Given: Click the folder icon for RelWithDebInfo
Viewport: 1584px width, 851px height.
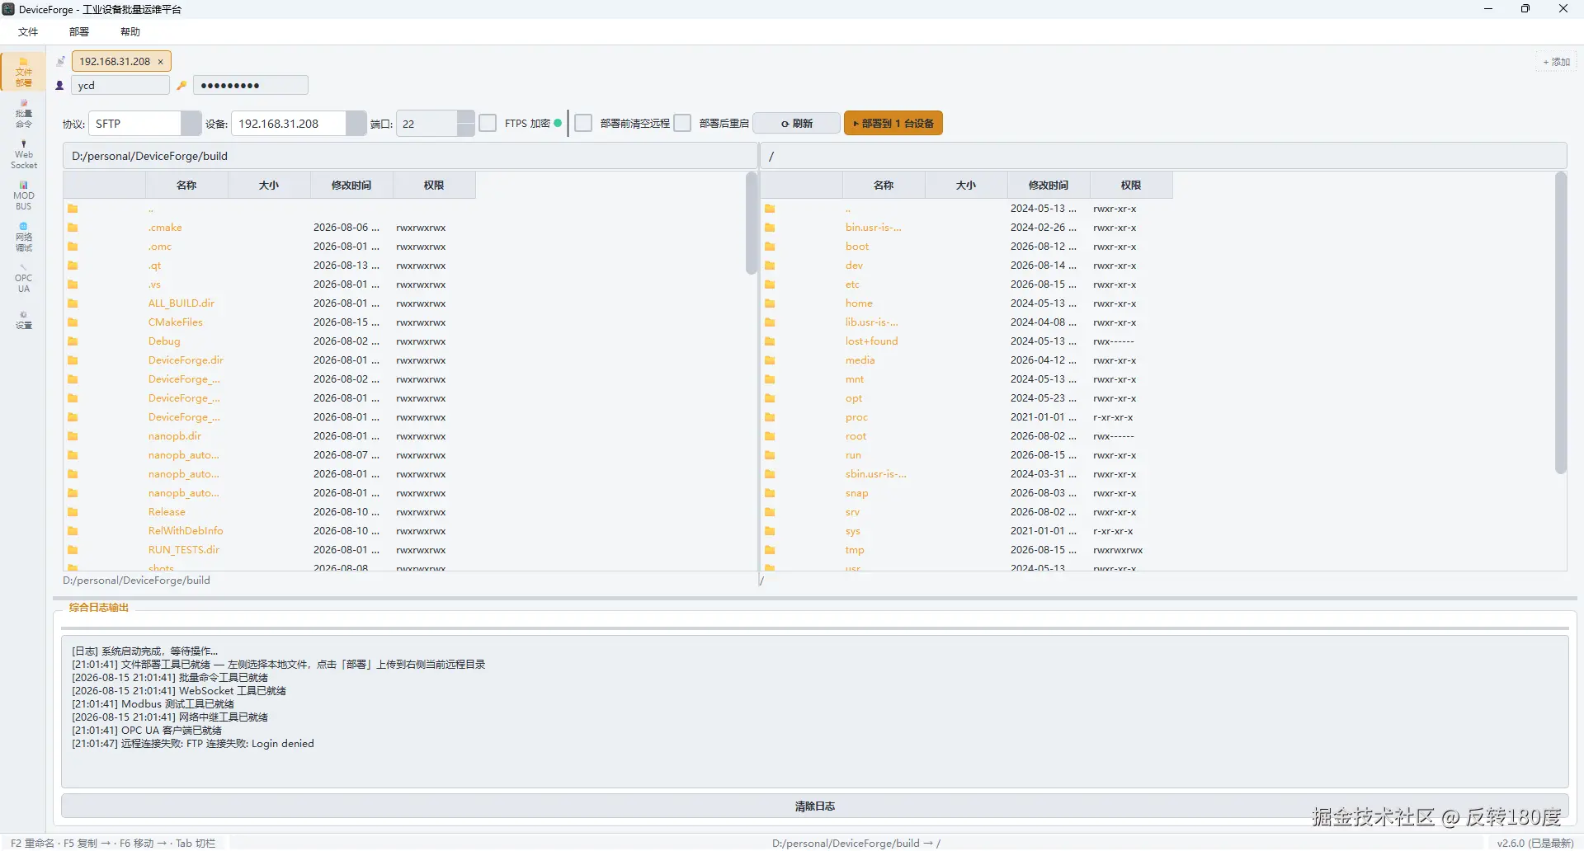Looking at the screenshot, I should click(73, 531).
